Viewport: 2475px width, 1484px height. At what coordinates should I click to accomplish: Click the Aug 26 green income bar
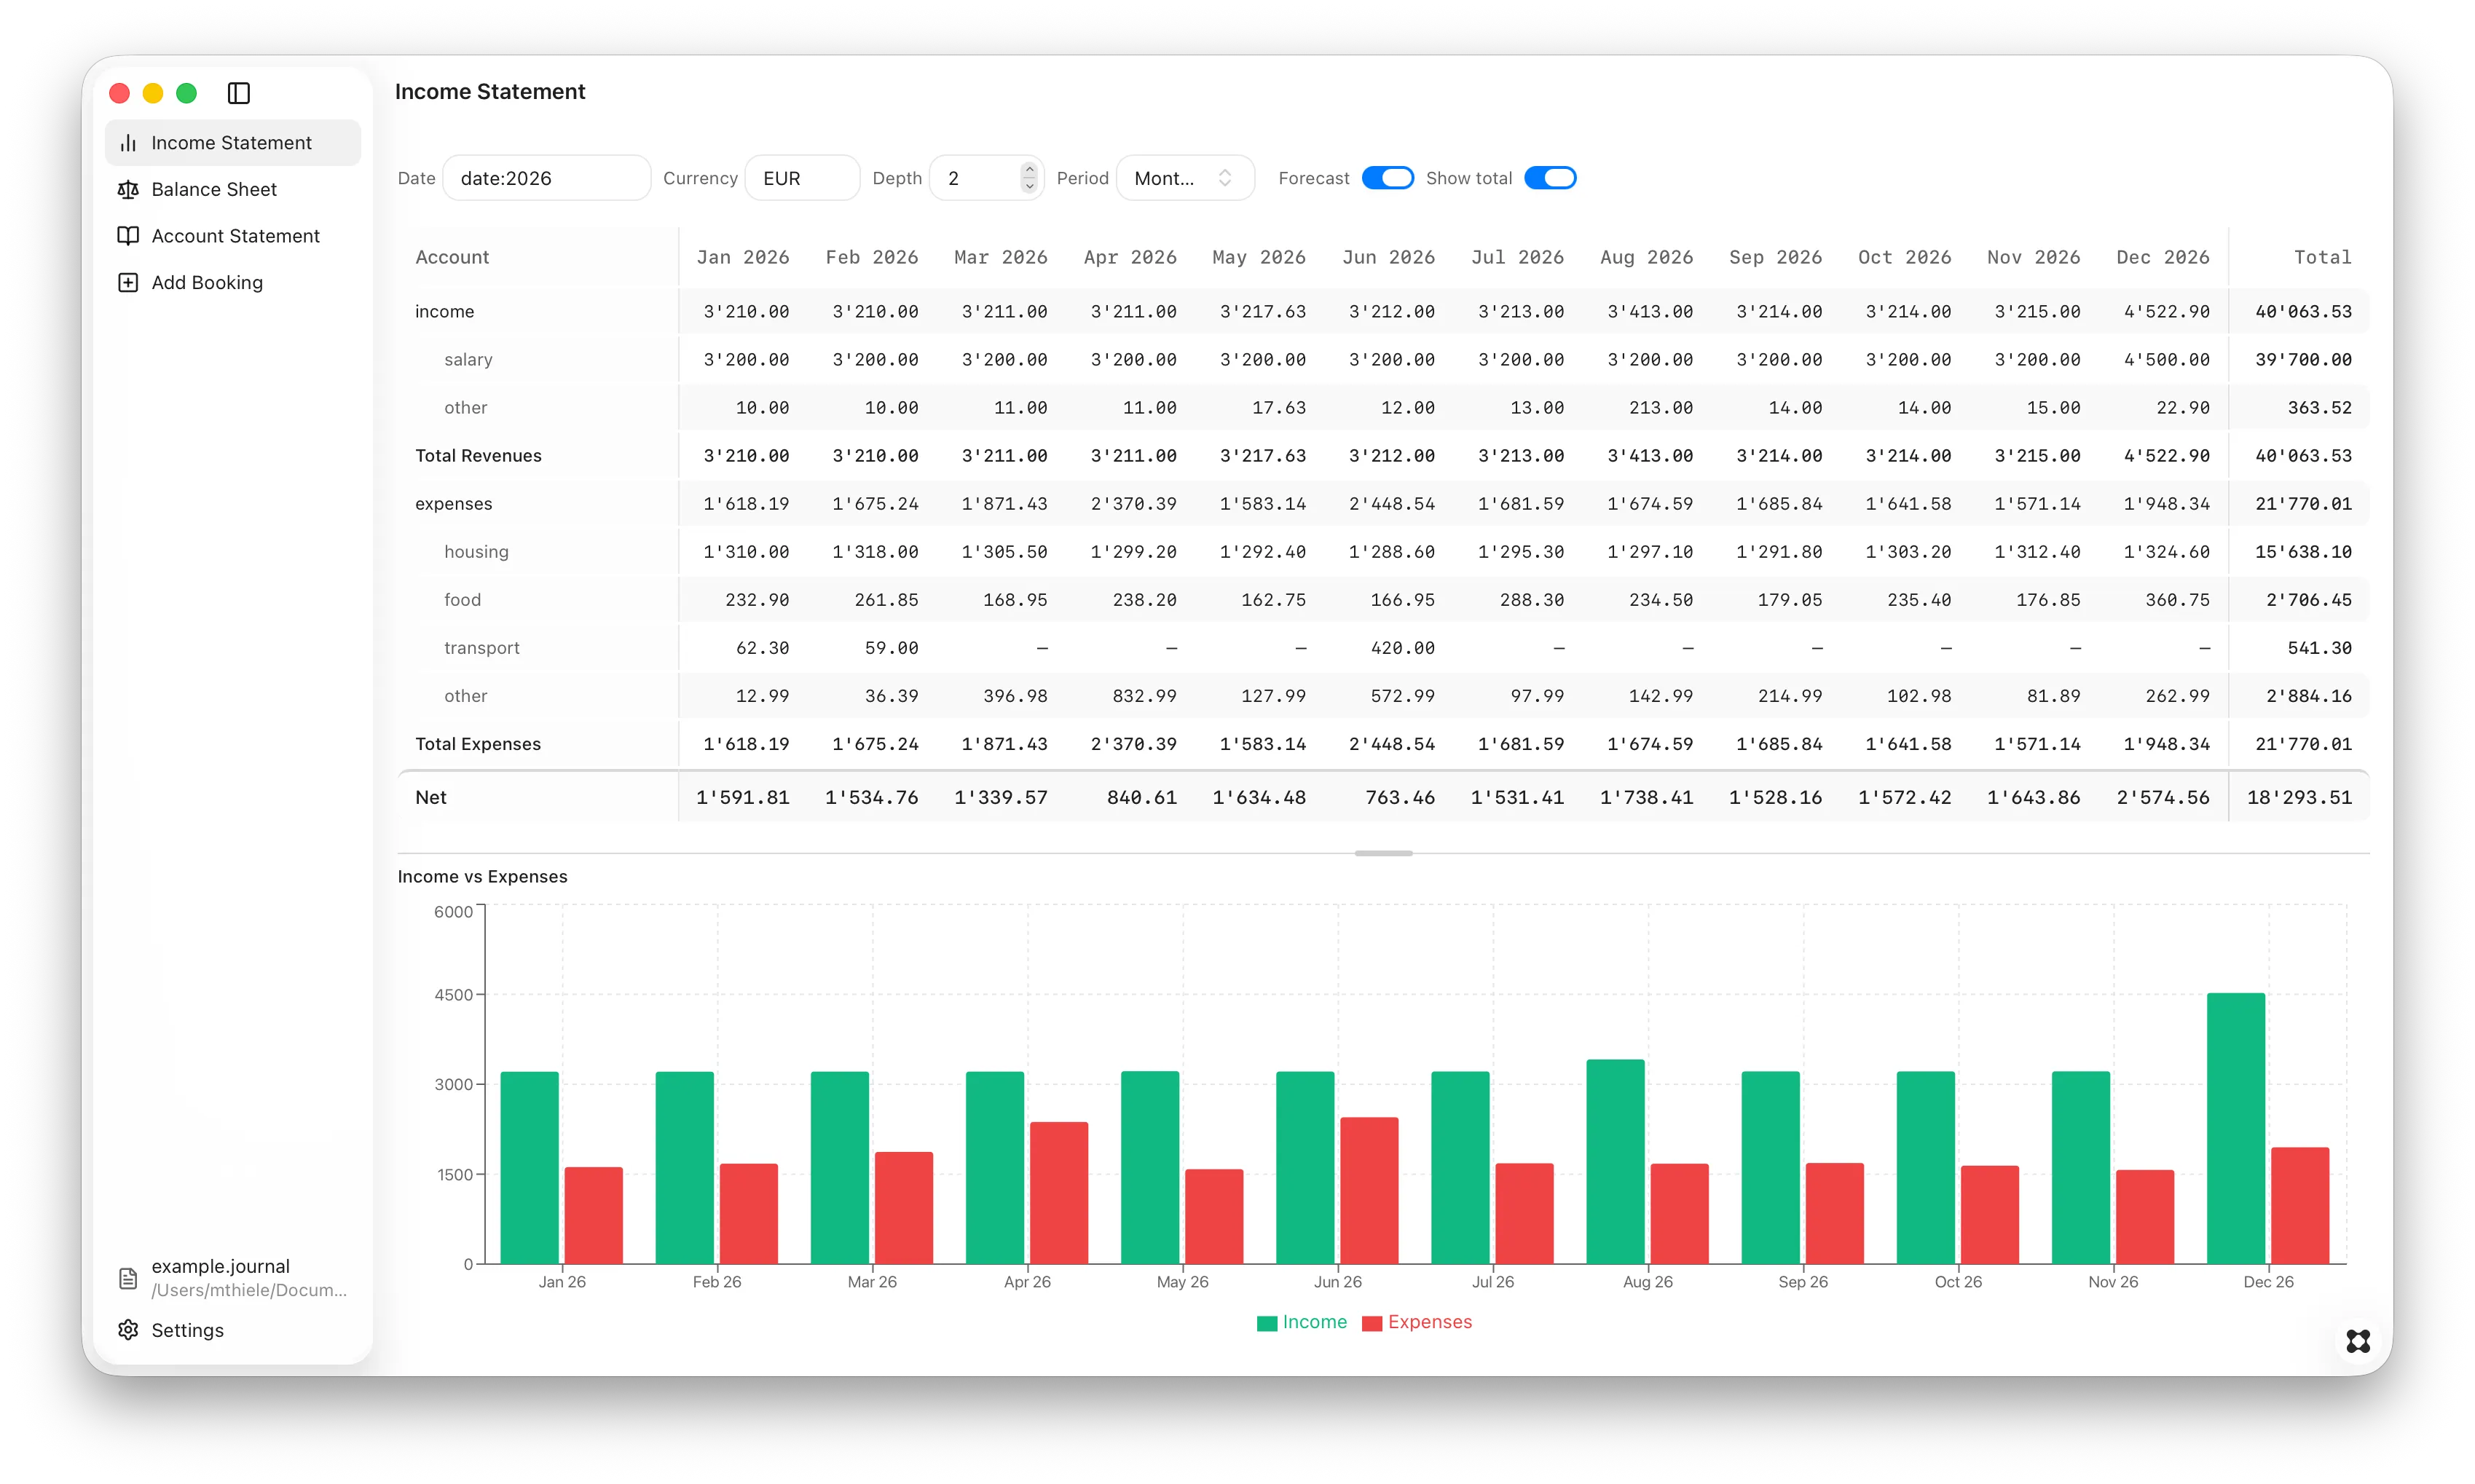(1615, 1162)
